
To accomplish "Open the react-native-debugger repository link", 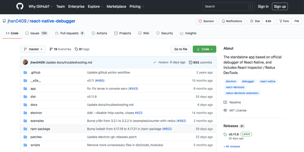I will pyautogui.click(x=53, y=21).
